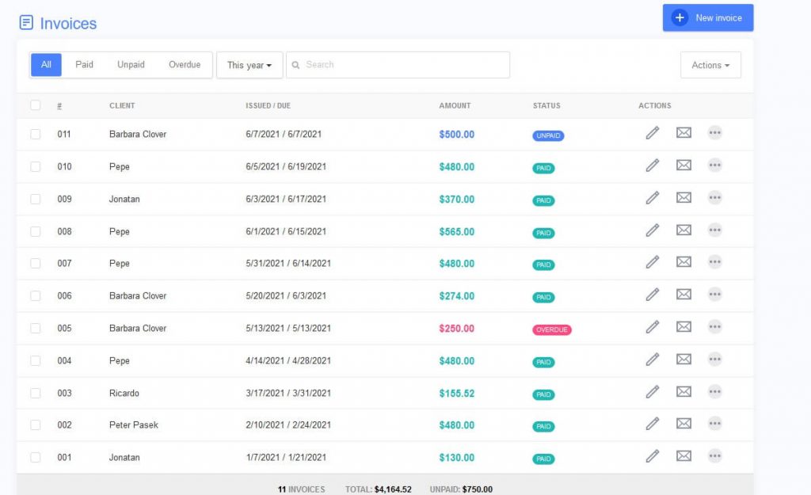Expand the Actions dropdown menu
This screenshot has height=495, width=811.
click(x=710, y=65)
